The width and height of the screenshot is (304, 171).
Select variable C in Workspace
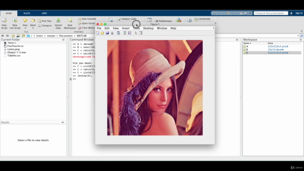pyautogui.click(x=272, y=53)
